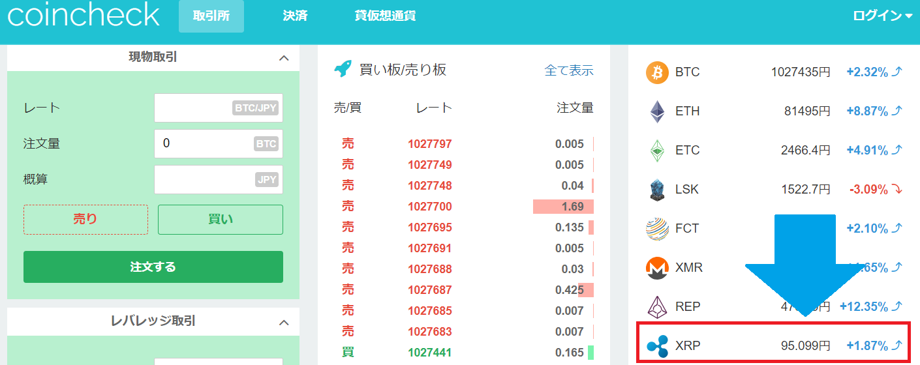Image resolution: width=920 pixels, height=365 pixels.
Task: Click the Ethereum Classic ETC icon
Action: point(657,151)
